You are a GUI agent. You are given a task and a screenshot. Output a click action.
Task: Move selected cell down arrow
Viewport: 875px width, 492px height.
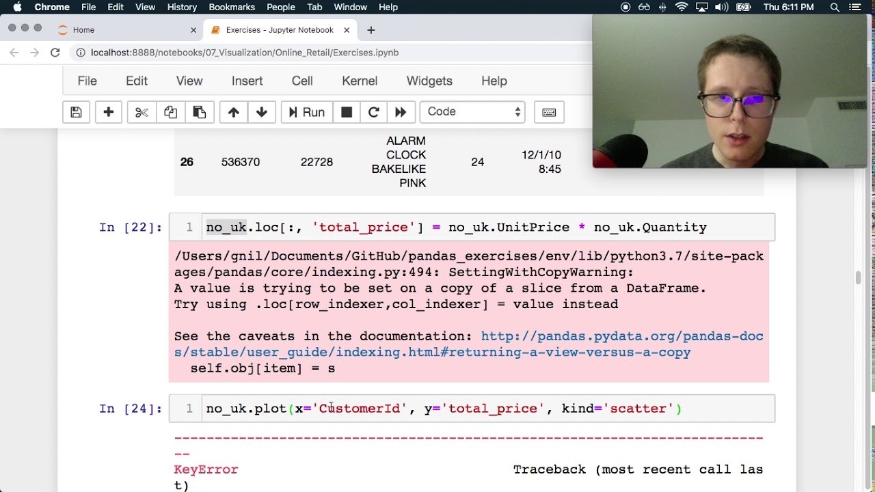click(262, 112)
